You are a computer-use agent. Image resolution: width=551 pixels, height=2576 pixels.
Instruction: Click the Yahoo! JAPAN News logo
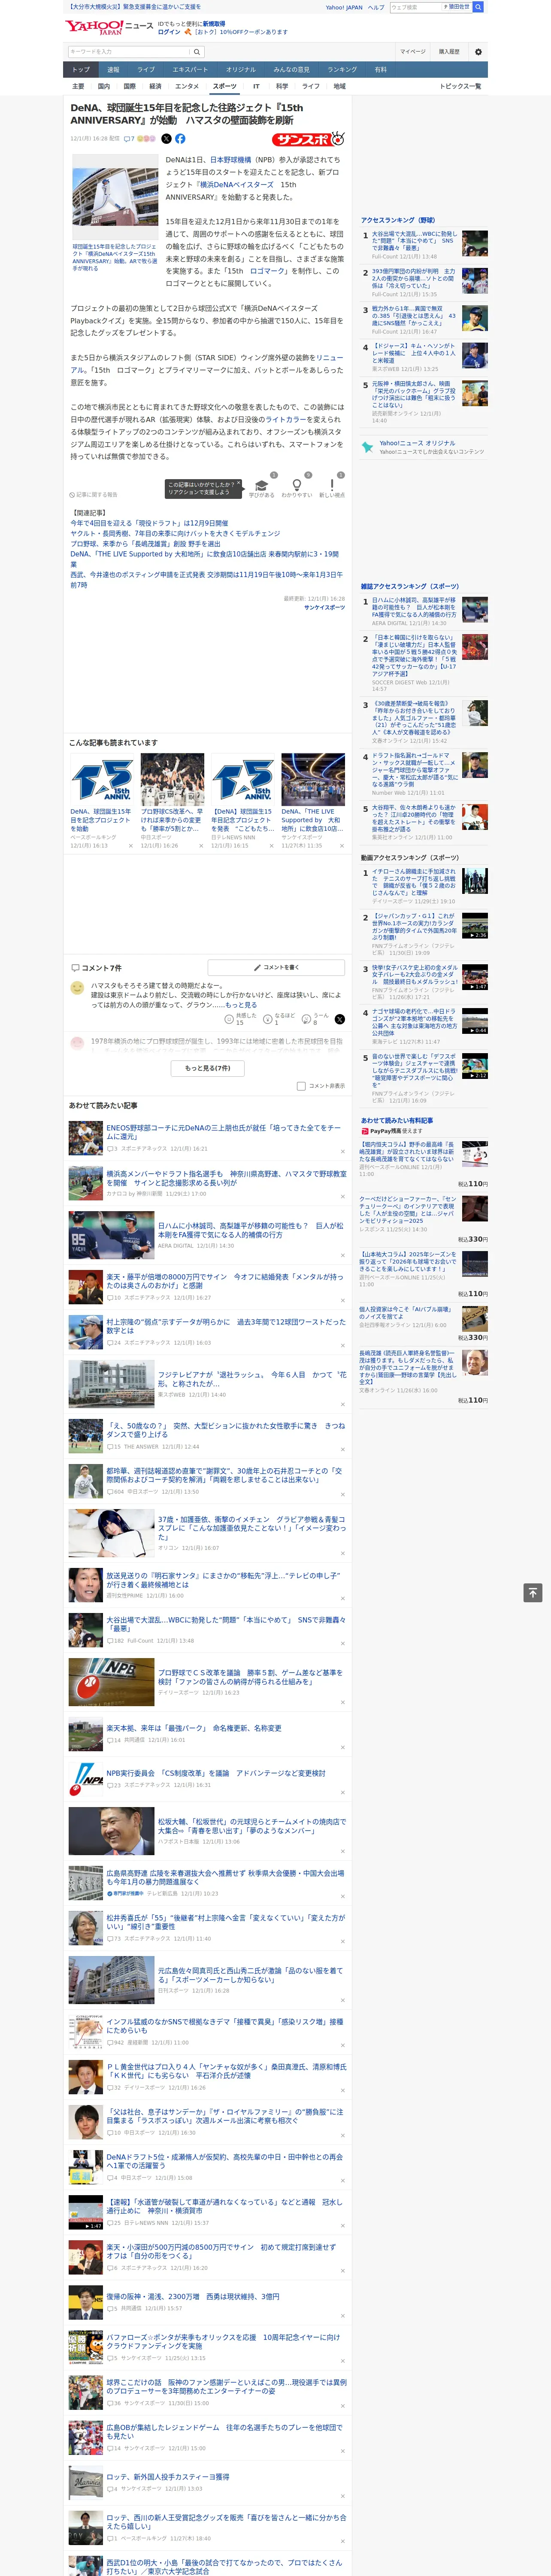tap(109, 27)
